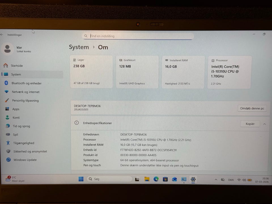Click the Windows Update sync icon
This screenshot has width=272, height=204.
pos(8,160)
